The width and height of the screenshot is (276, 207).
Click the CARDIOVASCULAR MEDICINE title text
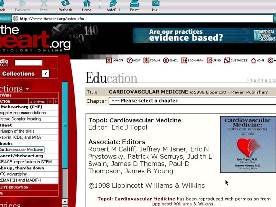[x=148, y=92]
